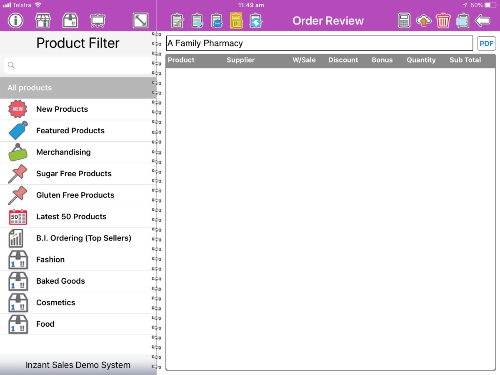Click the battery 50% status indicator
The height and width of the screenshot is (375, 500).
point(483,5)
